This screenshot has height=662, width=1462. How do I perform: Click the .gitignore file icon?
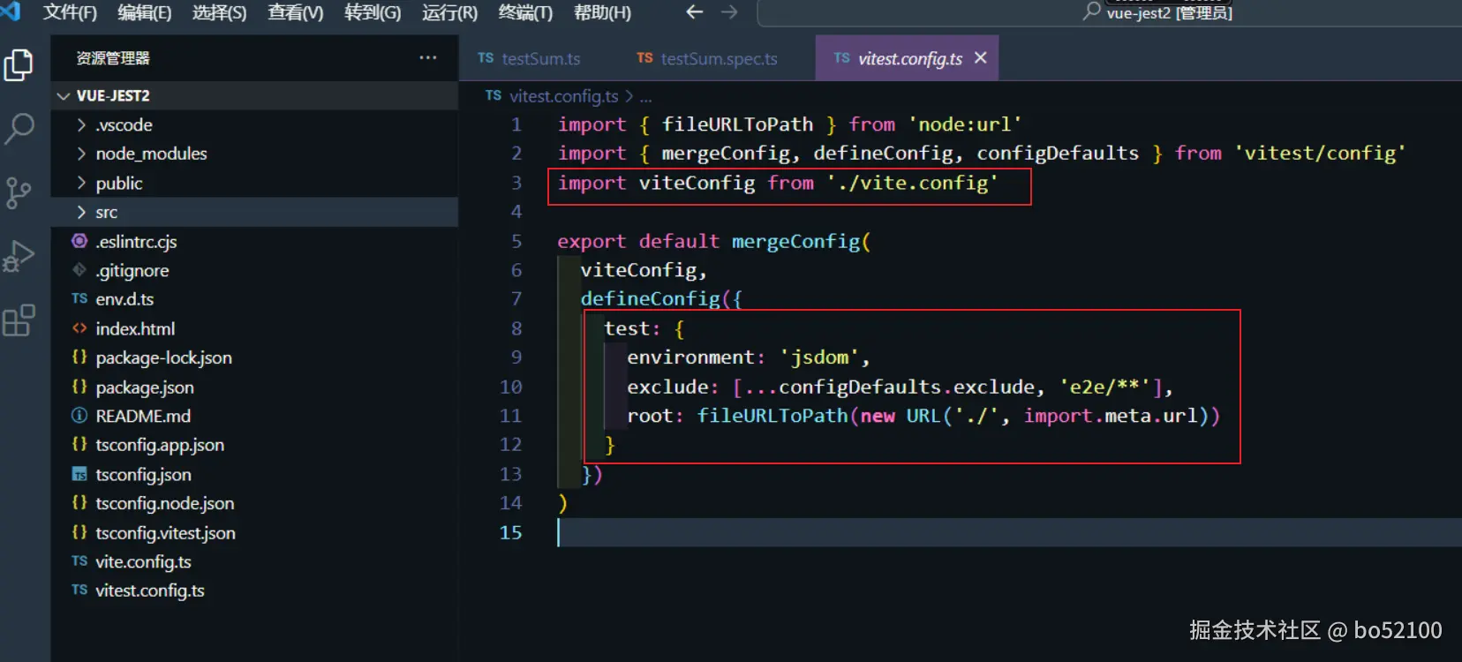coord(79,270)
